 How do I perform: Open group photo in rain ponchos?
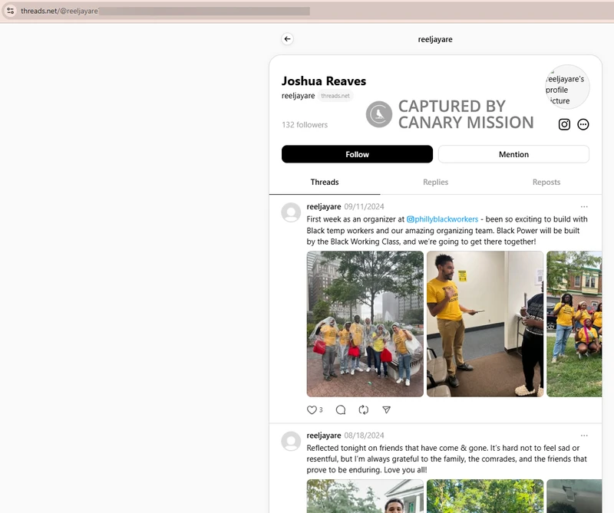tap(365, 324)
